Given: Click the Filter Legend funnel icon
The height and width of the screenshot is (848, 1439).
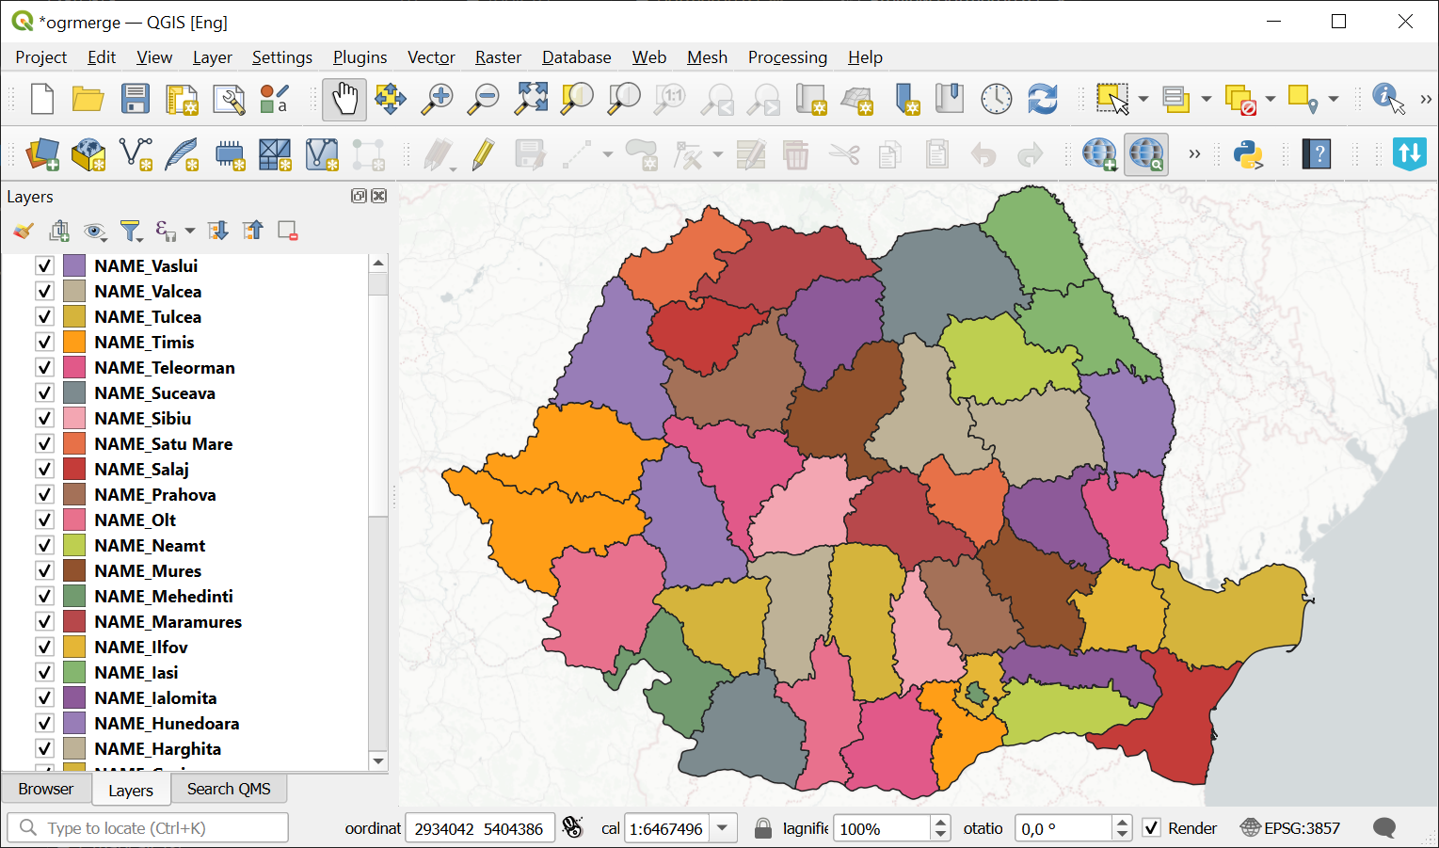Looking at the screenshot, I should pos(130,231).
